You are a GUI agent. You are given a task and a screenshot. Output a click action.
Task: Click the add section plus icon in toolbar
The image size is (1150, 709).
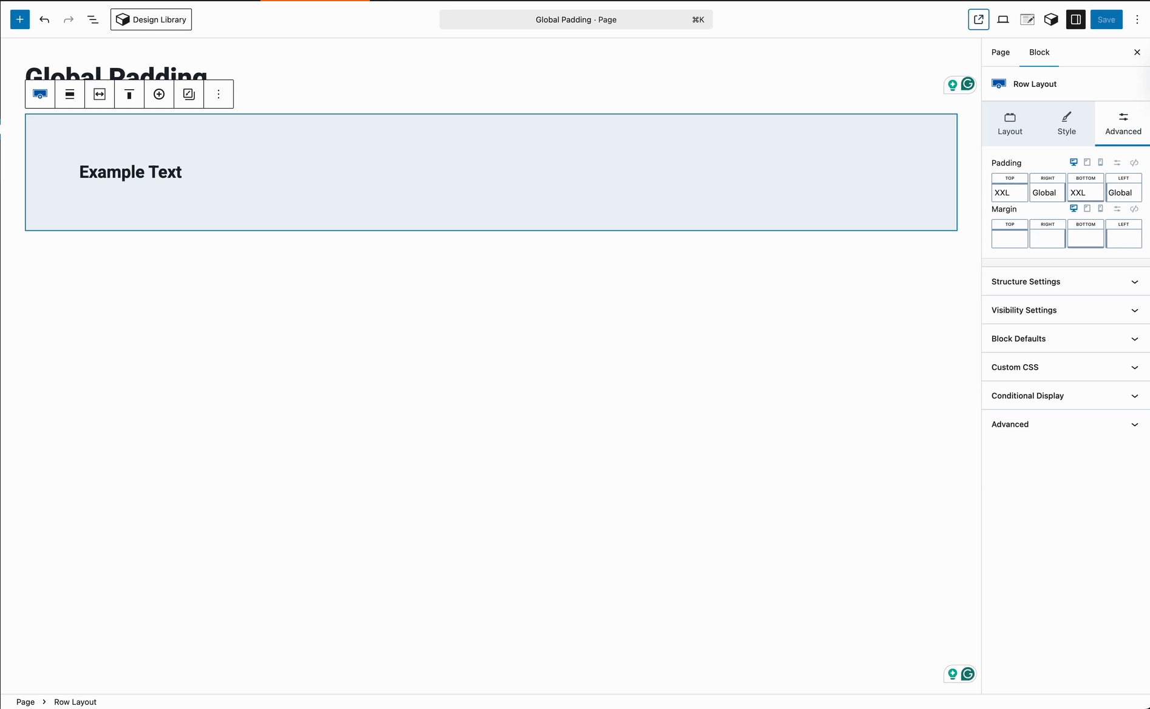(x=159, y=93)
